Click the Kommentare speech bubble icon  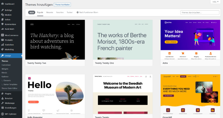[x=3, y=24]
